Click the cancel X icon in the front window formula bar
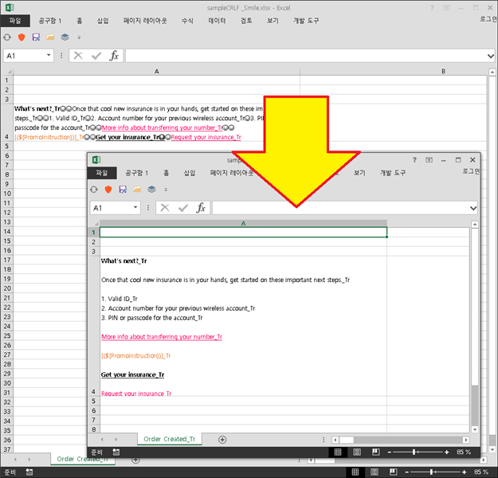498x478 pixels. pyautogui.click(x=165, y=208)
